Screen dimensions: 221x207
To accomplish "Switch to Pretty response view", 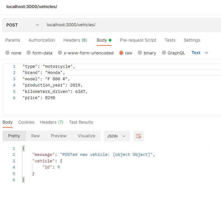I will [x=14, y=136].
